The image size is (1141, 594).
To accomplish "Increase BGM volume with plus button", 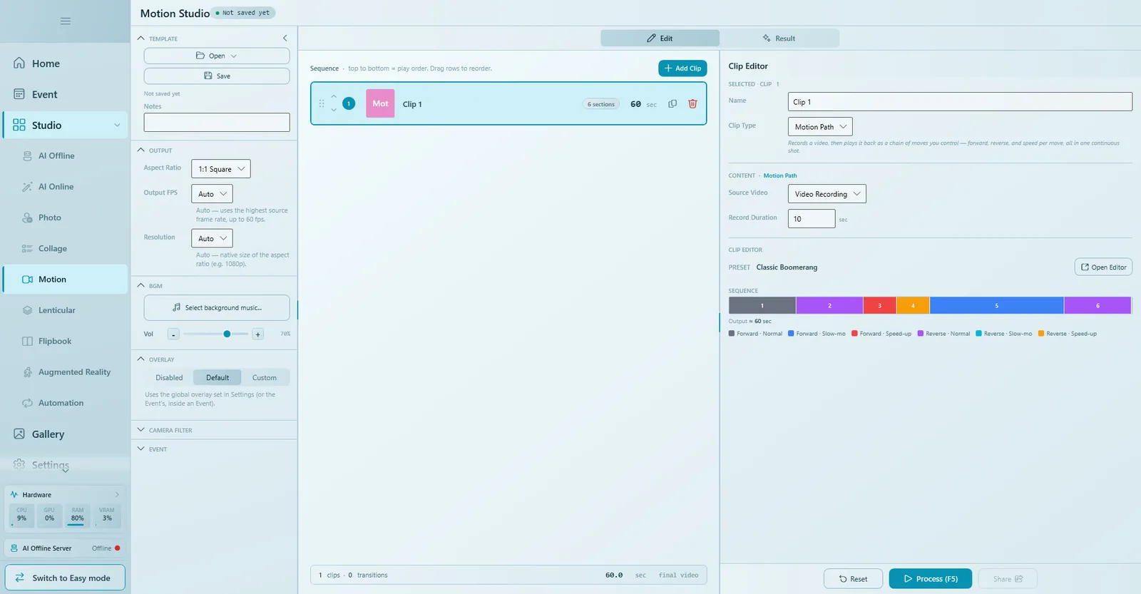I will coord(258,334).
